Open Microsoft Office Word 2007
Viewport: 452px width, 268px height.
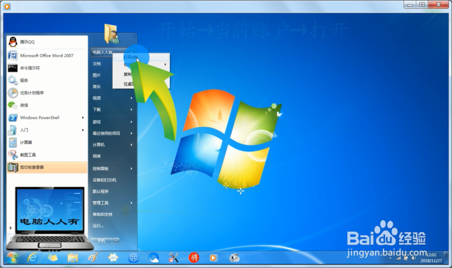(47, 55)
